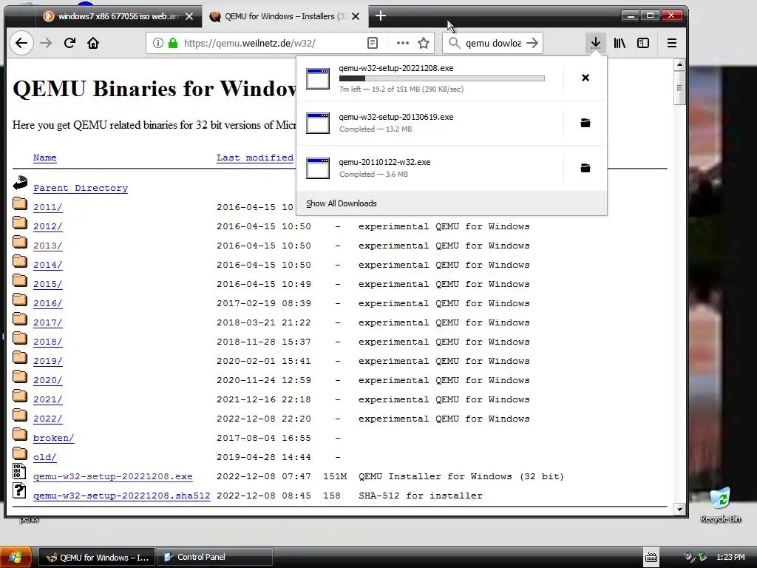757x568 pixels.
Task: Toggle the downloads panel arrow button
Action: [x=596, y=43]
